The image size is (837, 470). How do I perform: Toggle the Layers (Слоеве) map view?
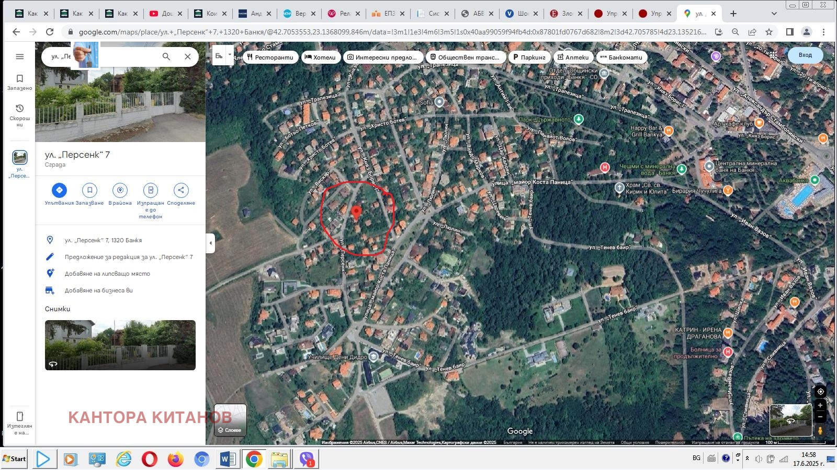230,420
